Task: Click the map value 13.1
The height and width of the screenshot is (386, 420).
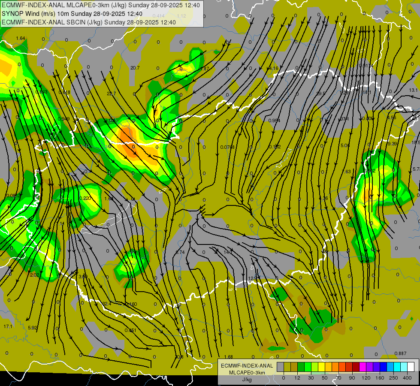Action: coord(413,90)
